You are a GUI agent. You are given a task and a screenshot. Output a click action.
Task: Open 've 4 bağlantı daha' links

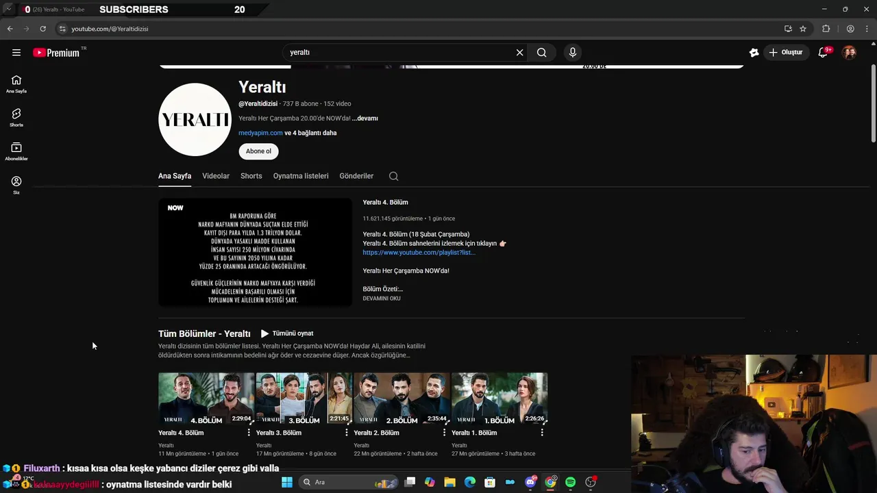click(x=310, y=133)
